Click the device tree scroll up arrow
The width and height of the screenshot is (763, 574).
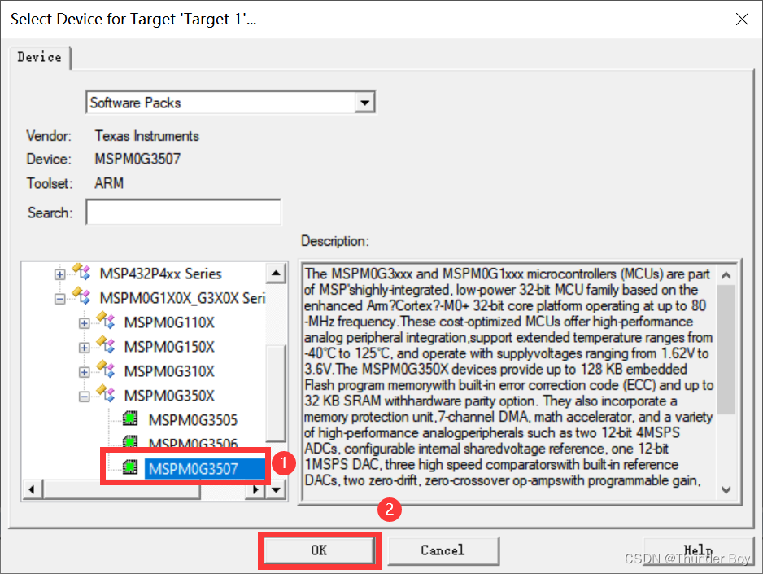276,273
